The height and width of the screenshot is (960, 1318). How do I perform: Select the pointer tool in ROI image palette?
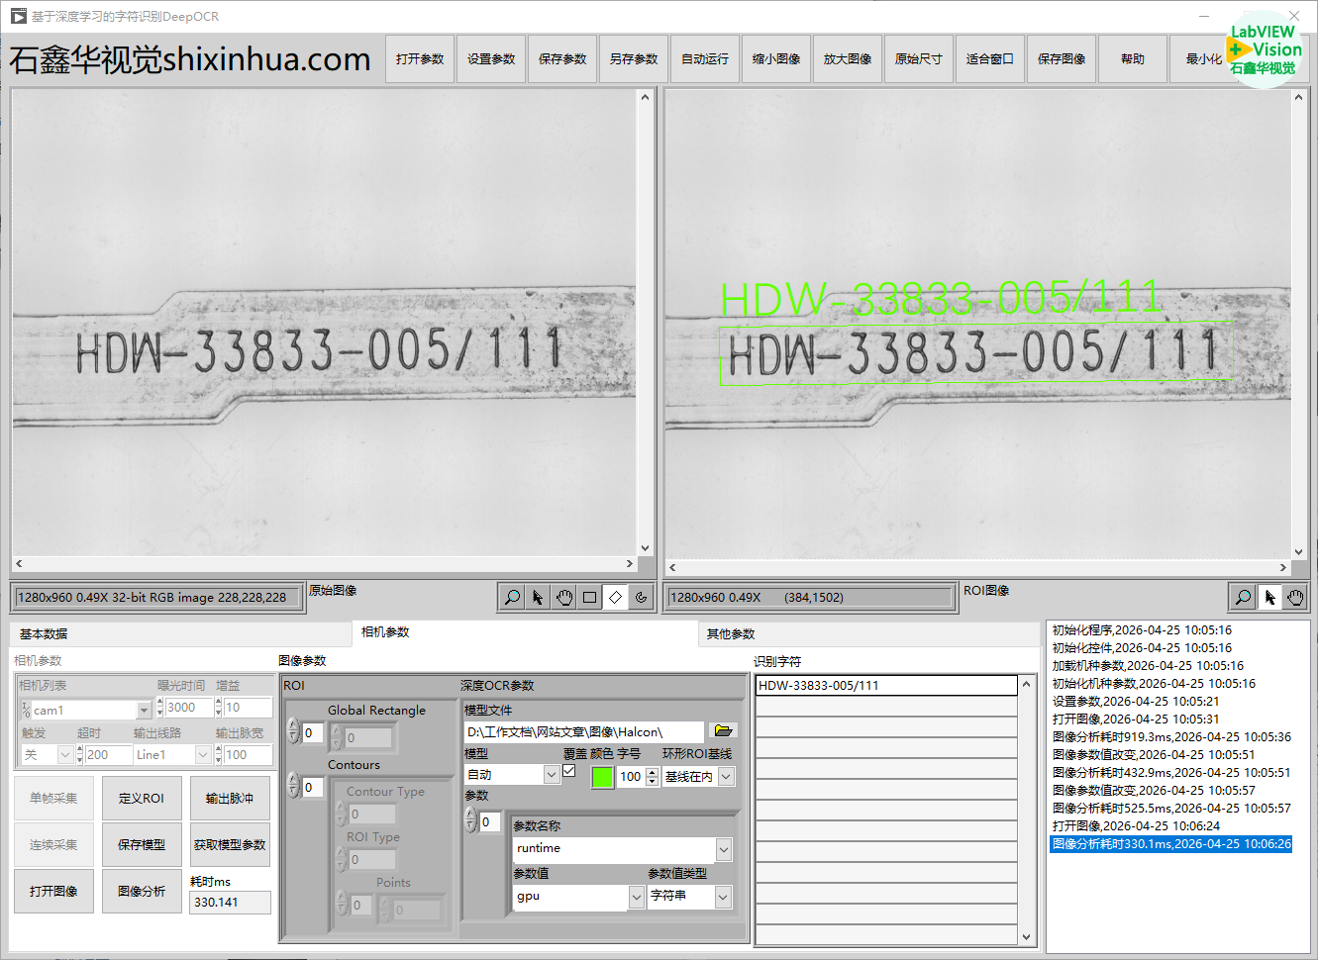point(1269,597)
